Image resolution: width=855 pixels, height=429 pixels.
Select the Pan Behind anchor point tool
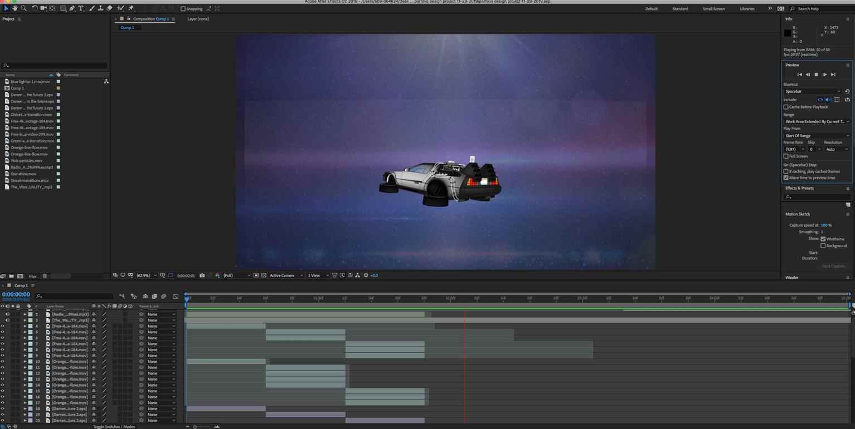[x=52, y=8]
